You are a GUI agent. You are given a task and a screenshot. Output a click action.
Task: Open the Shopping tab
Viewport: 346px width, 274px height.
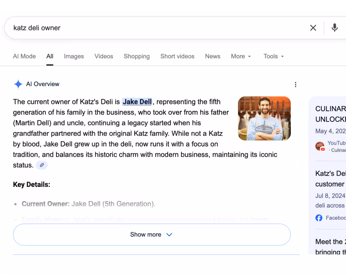(x=137, y=57)
